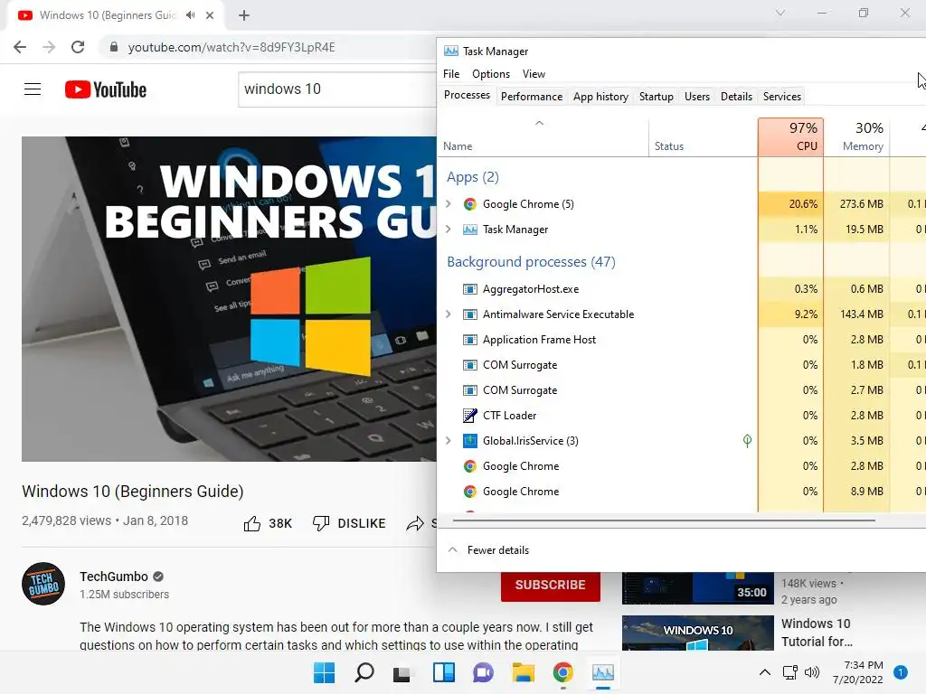Open the 35:00 suggested video thumbnail

click(697, 587)
